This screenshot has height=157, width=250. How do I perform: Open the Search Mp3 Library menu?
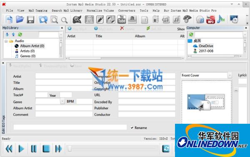pos(67,10)
